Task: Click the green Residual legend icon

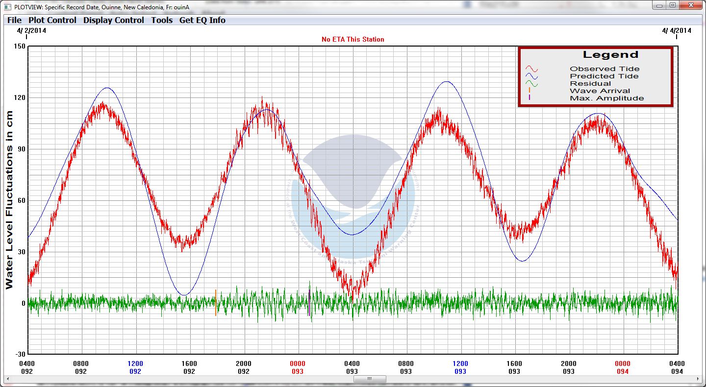Action: [x=532, y=84]
